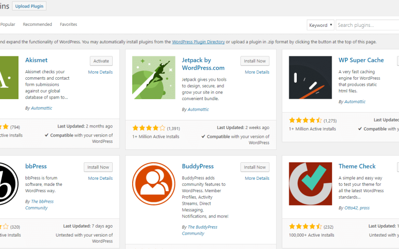Open the WP Super Cache title link

coord(361,60)
